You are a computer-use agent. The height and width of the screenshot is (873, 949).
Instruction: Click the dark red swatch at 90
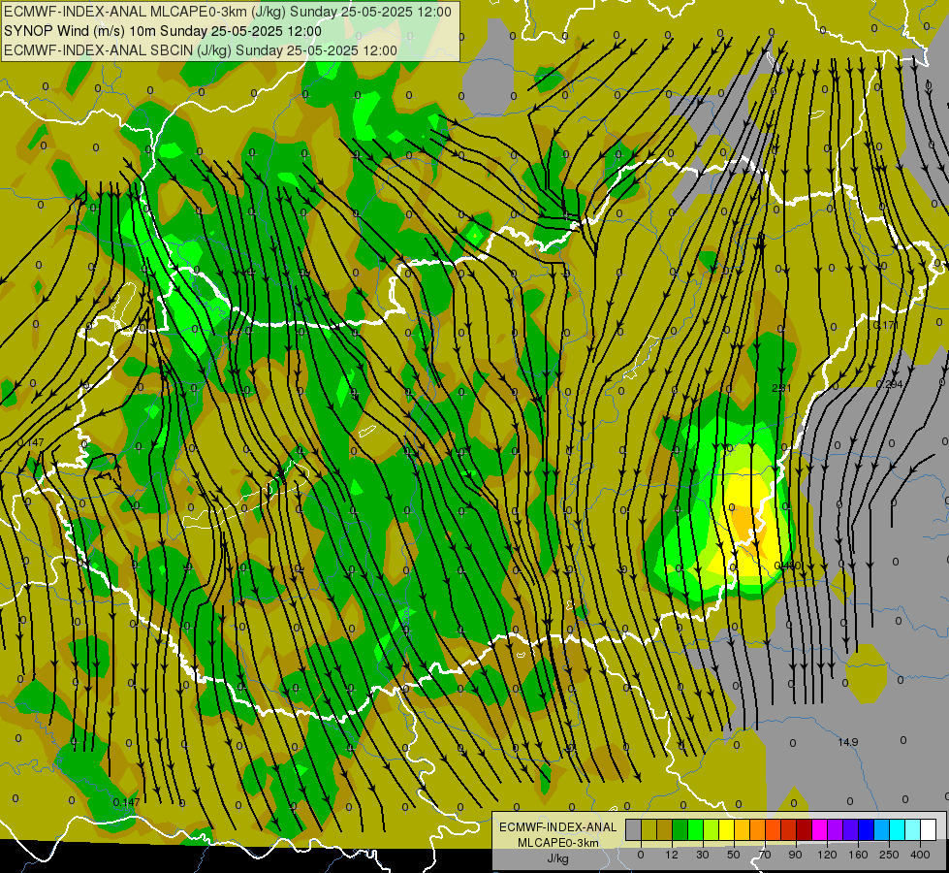(805, 829)
